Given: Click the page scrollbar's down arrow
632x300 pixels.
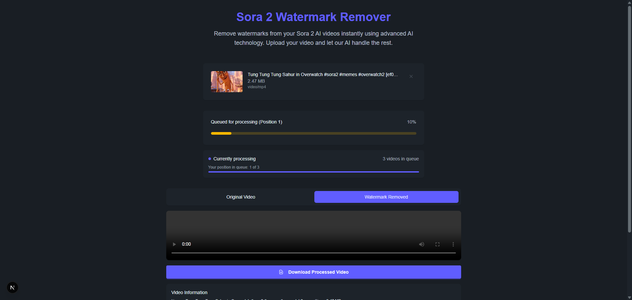Looking at the screenshot, I should tap(629, 297).
